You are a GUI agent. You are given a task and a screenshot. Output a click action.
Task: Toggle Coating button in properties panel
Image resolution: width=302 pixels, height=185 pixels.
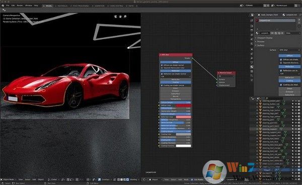(289, 81)
